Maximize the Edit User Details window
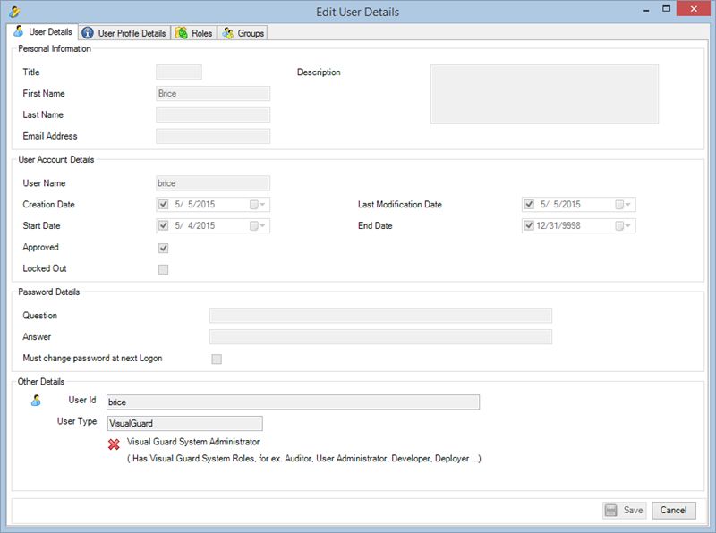Screen dimensions: 716x533 coord(666,9)
